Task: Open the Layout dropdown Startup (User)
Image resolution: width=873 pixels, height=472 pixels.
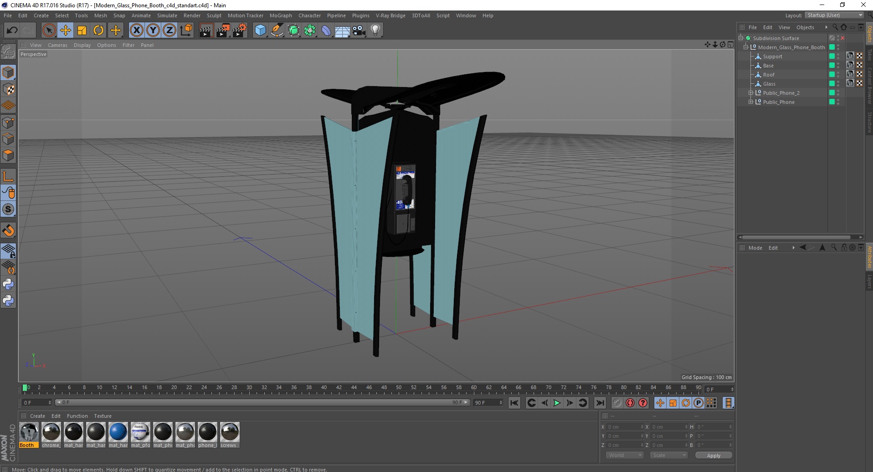Action: (x=834, y=15)
